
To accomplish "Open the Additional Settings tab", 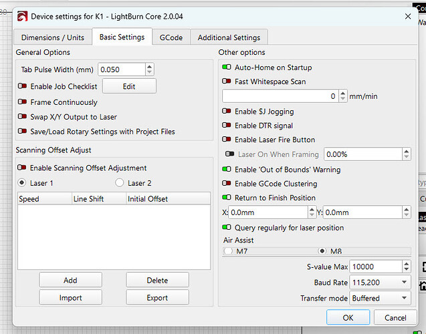I will (229, 37).
